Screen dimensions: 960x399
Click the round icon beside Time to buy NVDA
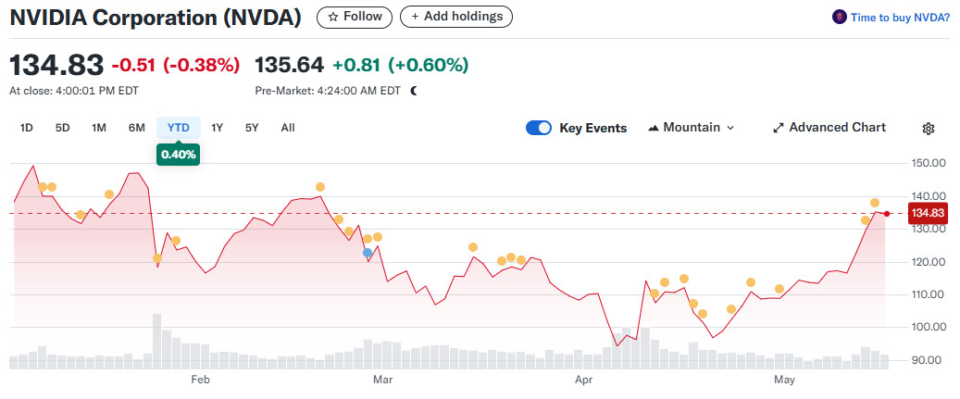[840, 17]
